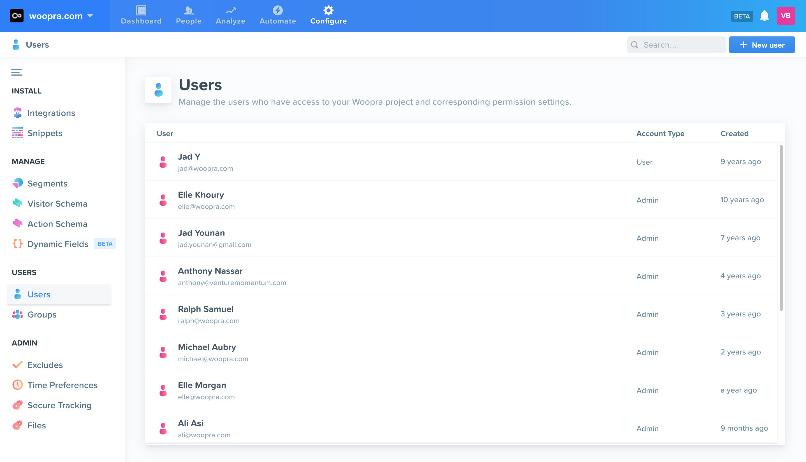806x462 pixels.
Task: Click the New user button
Action: (x=761, y=45)
